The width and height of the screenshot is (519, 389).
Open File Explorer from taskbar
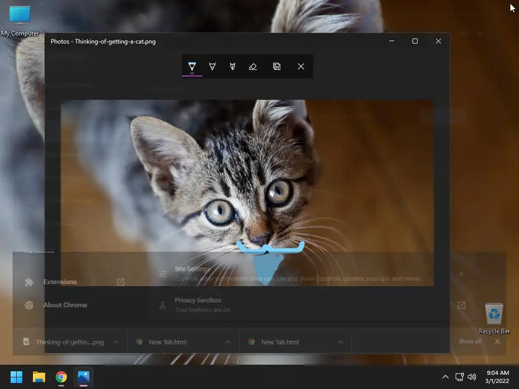pyautogui.click(x=39, y=377)
